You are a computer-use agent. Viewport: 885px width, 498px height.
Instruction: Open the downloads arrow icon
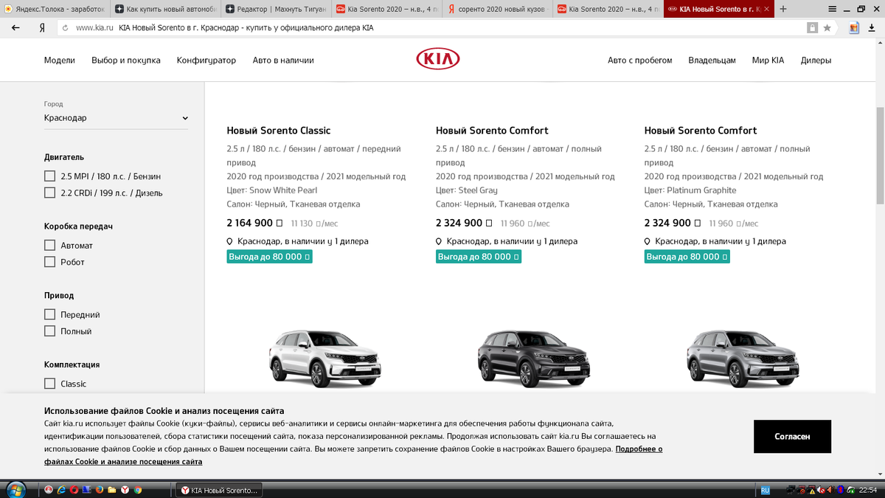(x=872, y=27)
